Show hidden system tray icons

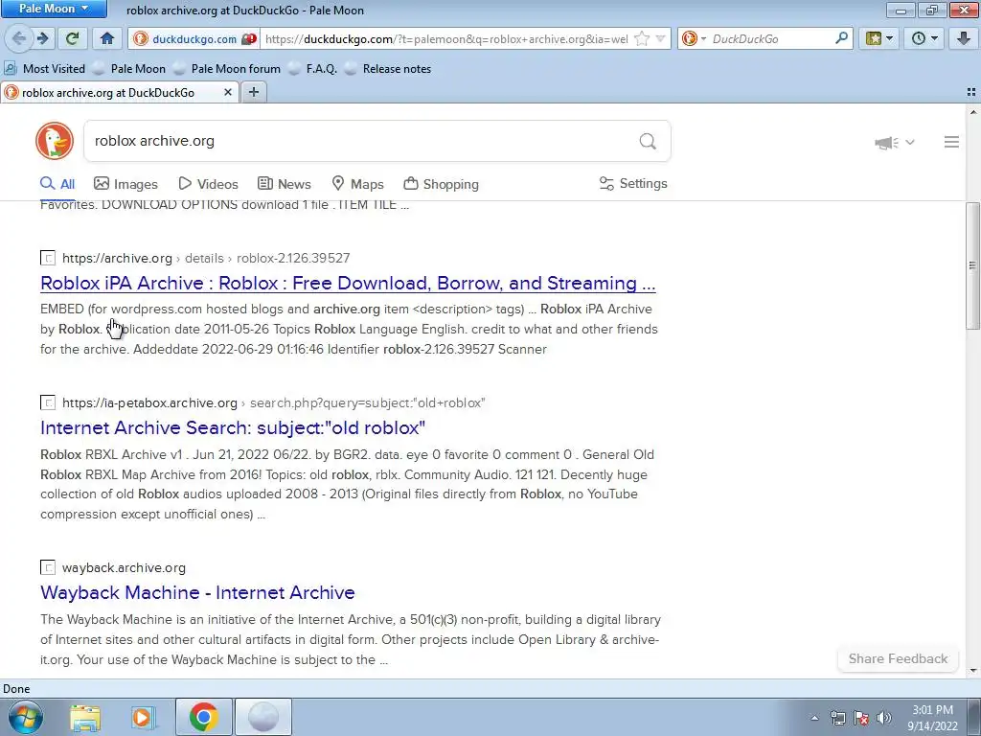(814, 718)
